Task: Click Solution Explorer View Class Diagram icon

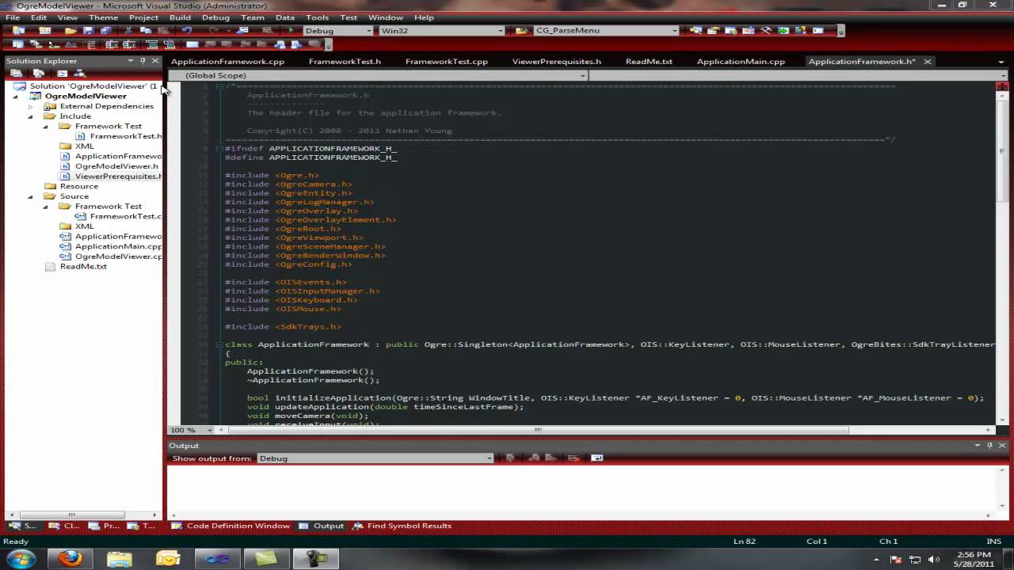Action: tap(79, 74)
